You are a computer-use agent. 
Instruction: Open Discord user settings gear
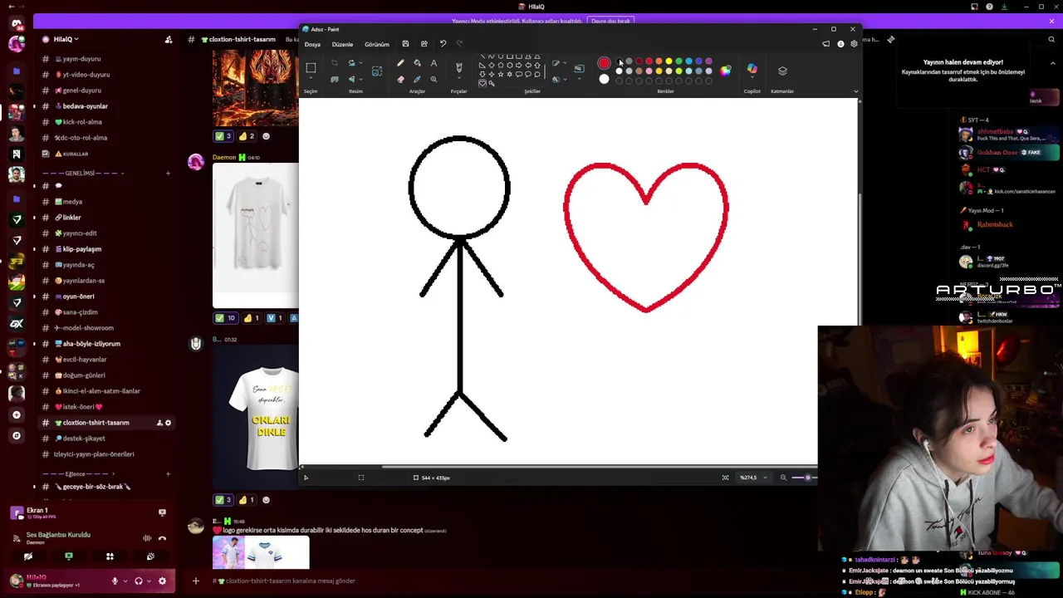[x=162, y=581]
